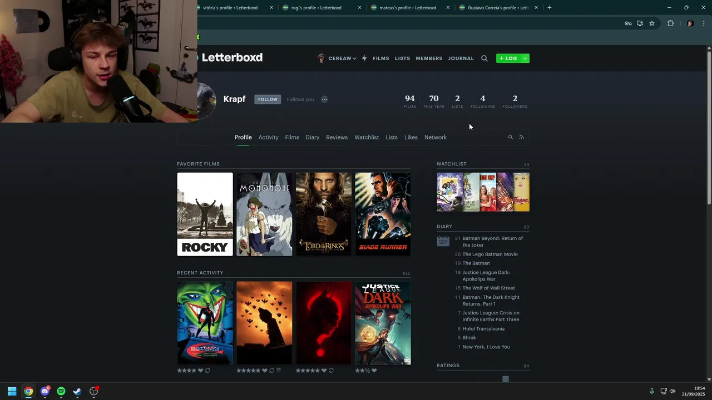Click the microphone icon in system tray
Image resolution: width=712 pixels, height=400 pixels.
pos(652,391)
